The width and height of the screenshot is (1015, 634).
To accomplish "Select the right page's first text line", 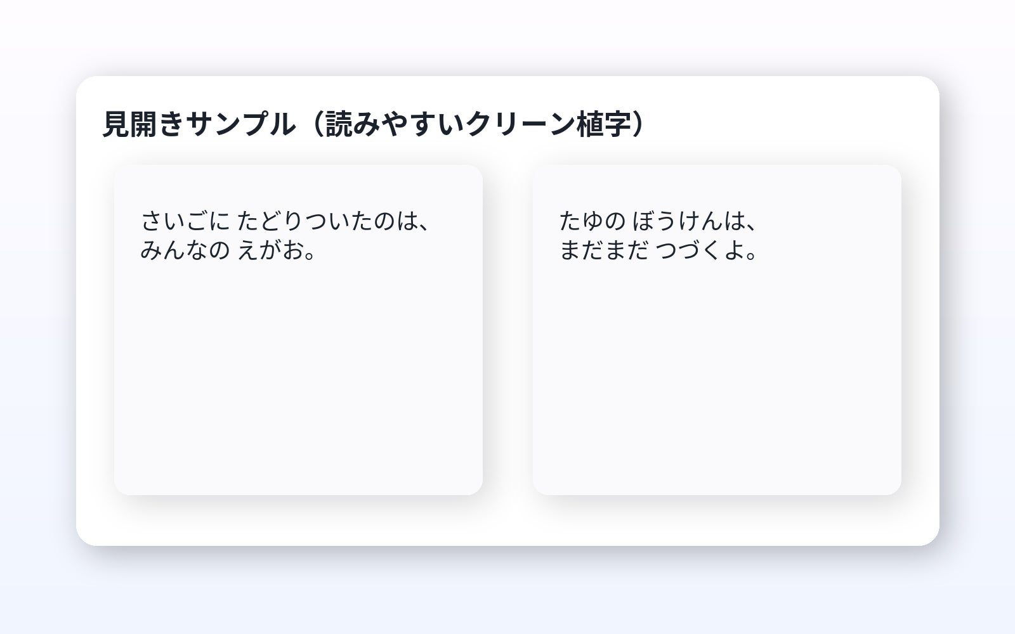I will (x=658, y=221).
